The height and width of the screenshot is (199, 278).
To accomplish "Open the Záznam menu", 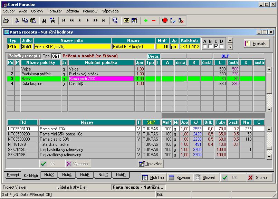I will (72, 11).
